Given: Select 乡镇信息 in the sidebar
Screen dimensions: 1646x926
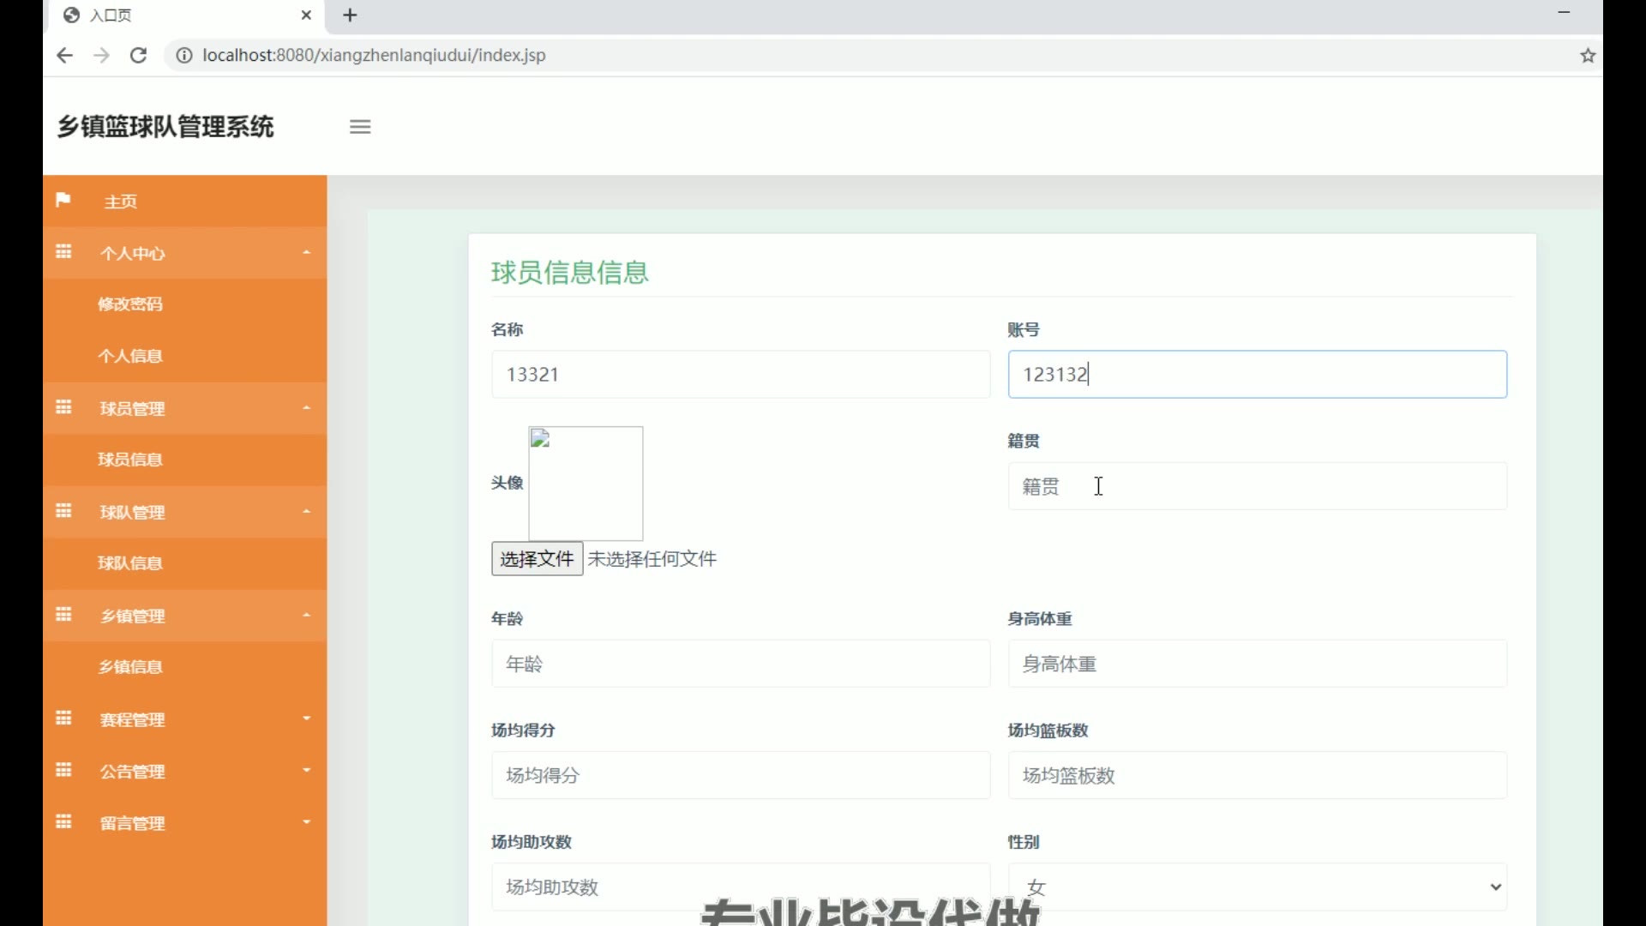Looking at the screenshot, I should 130,667.
